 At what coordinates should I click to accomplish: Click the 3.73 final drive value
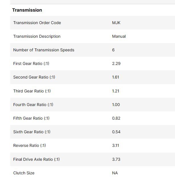click(x=116, y=159)
